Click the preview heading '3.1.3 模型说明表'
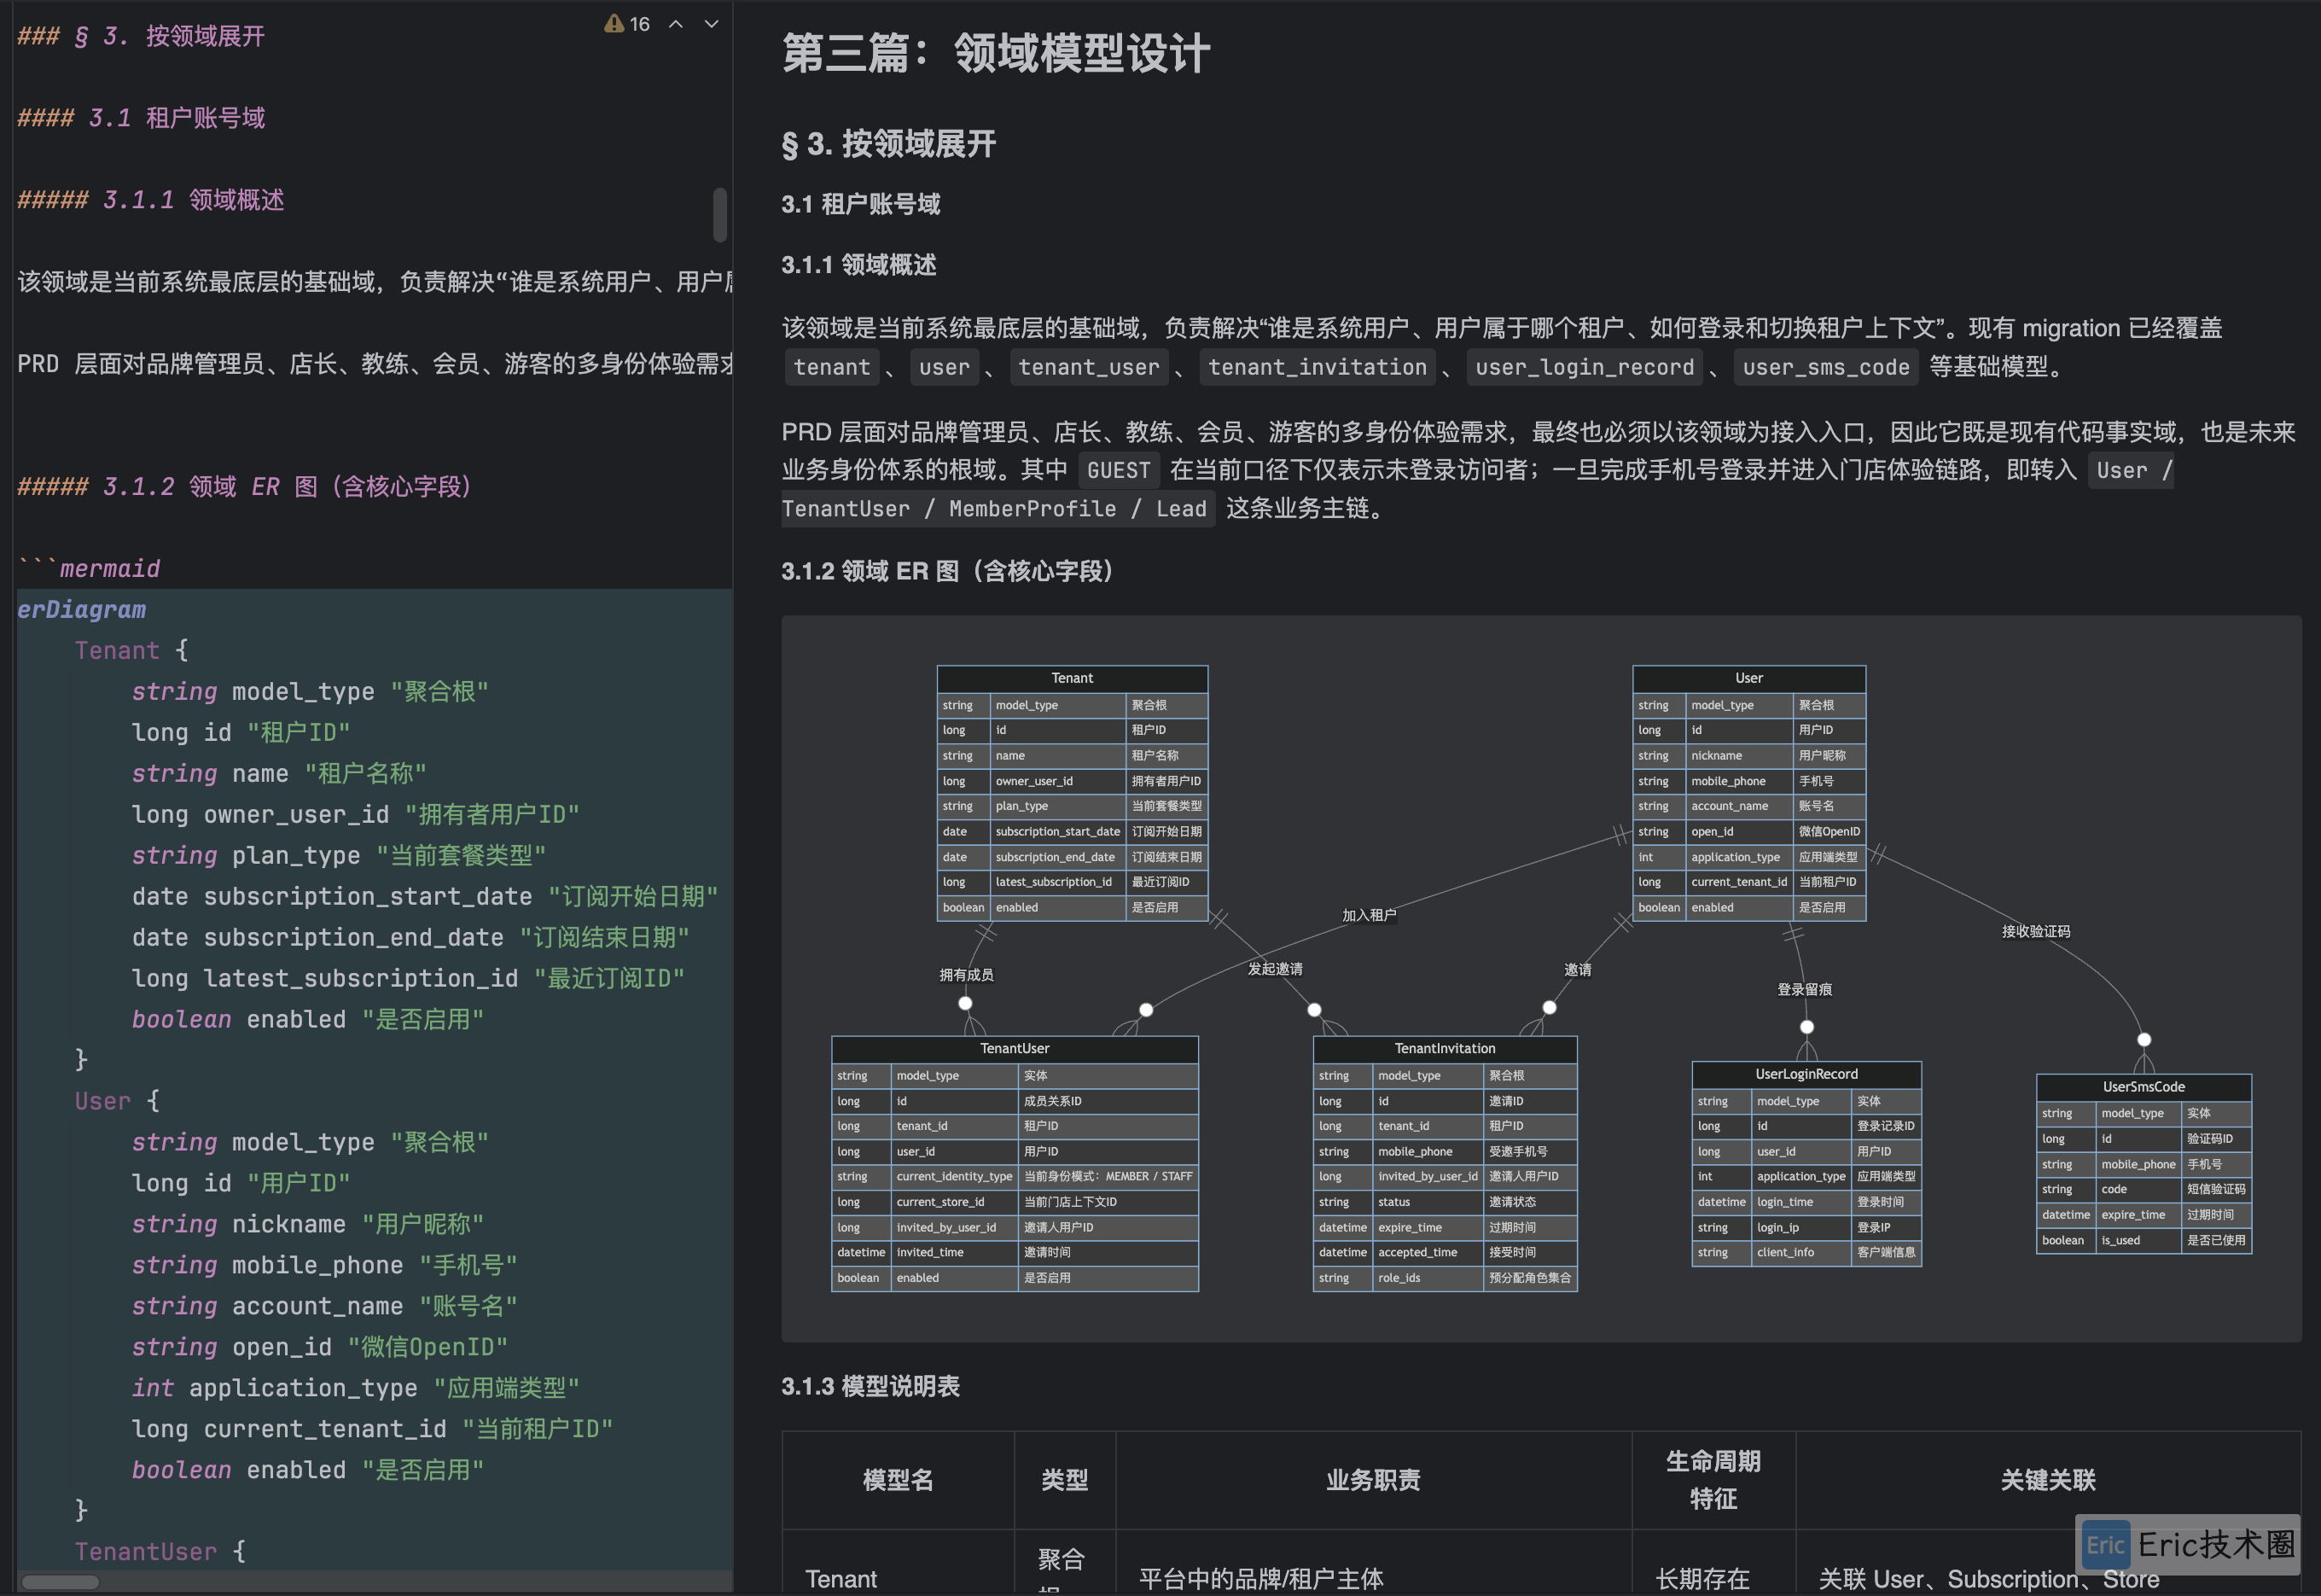The height and width of the screenshot is (1596, 2321). point(870,1387)
